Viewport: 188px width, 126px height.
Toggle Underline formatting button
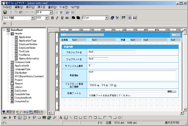tap(62, 18)
